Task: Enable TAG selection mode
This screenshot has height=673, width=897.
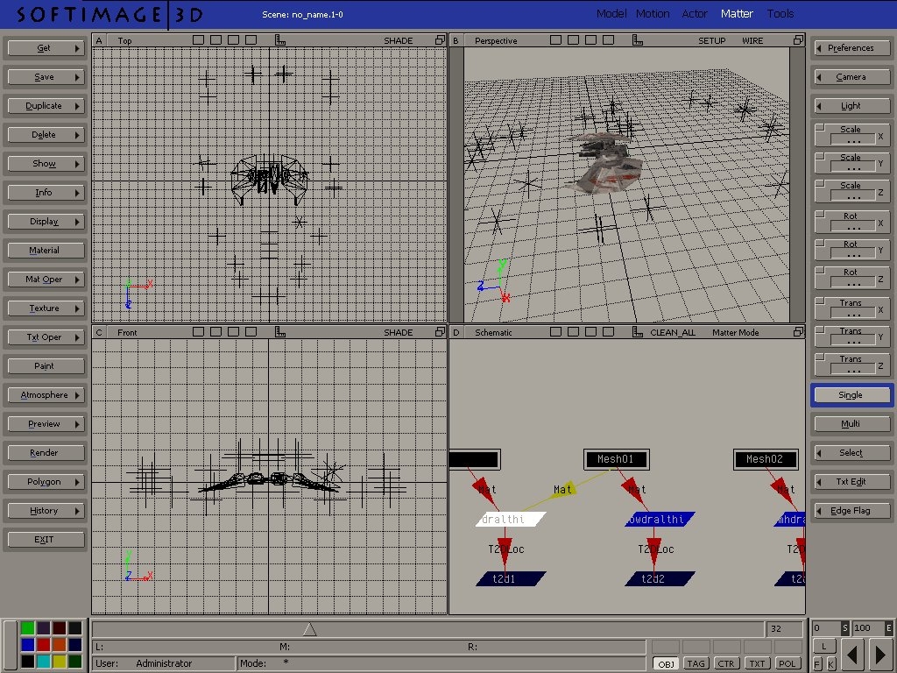Action: click(x=696, y=663)
